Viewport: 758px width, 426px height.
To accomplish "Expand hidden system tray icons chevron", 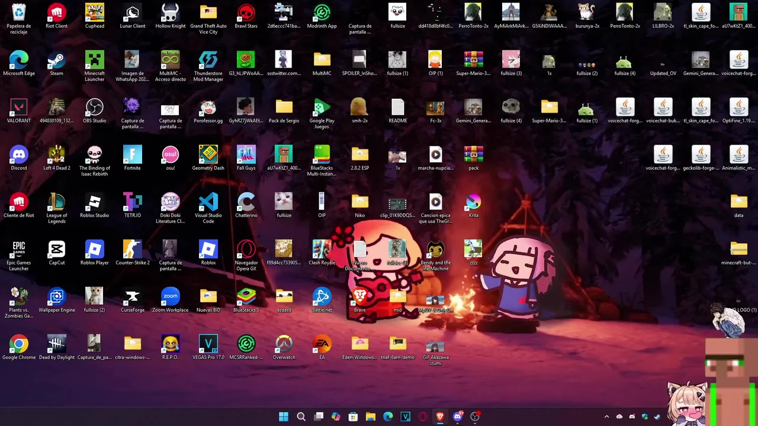I will (606, 417).
